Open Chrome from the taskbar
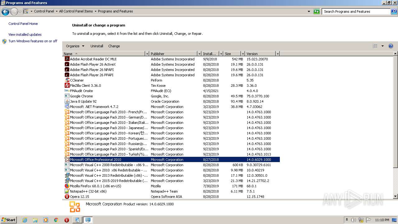 56,220
